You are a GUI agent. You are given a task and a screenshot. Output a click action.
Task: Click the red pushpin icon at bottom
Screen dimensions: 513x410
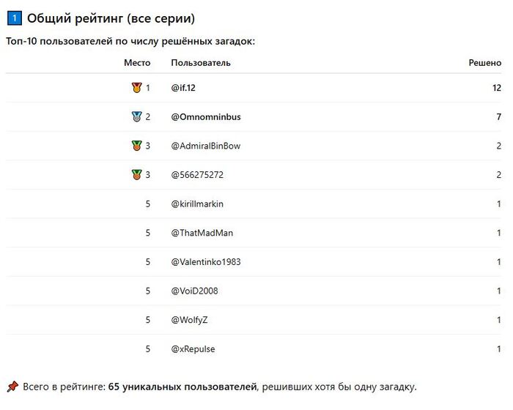point(12,386)
